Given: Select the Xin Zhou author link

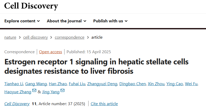Looking at the screenshot, I should (x=156, y=84).
